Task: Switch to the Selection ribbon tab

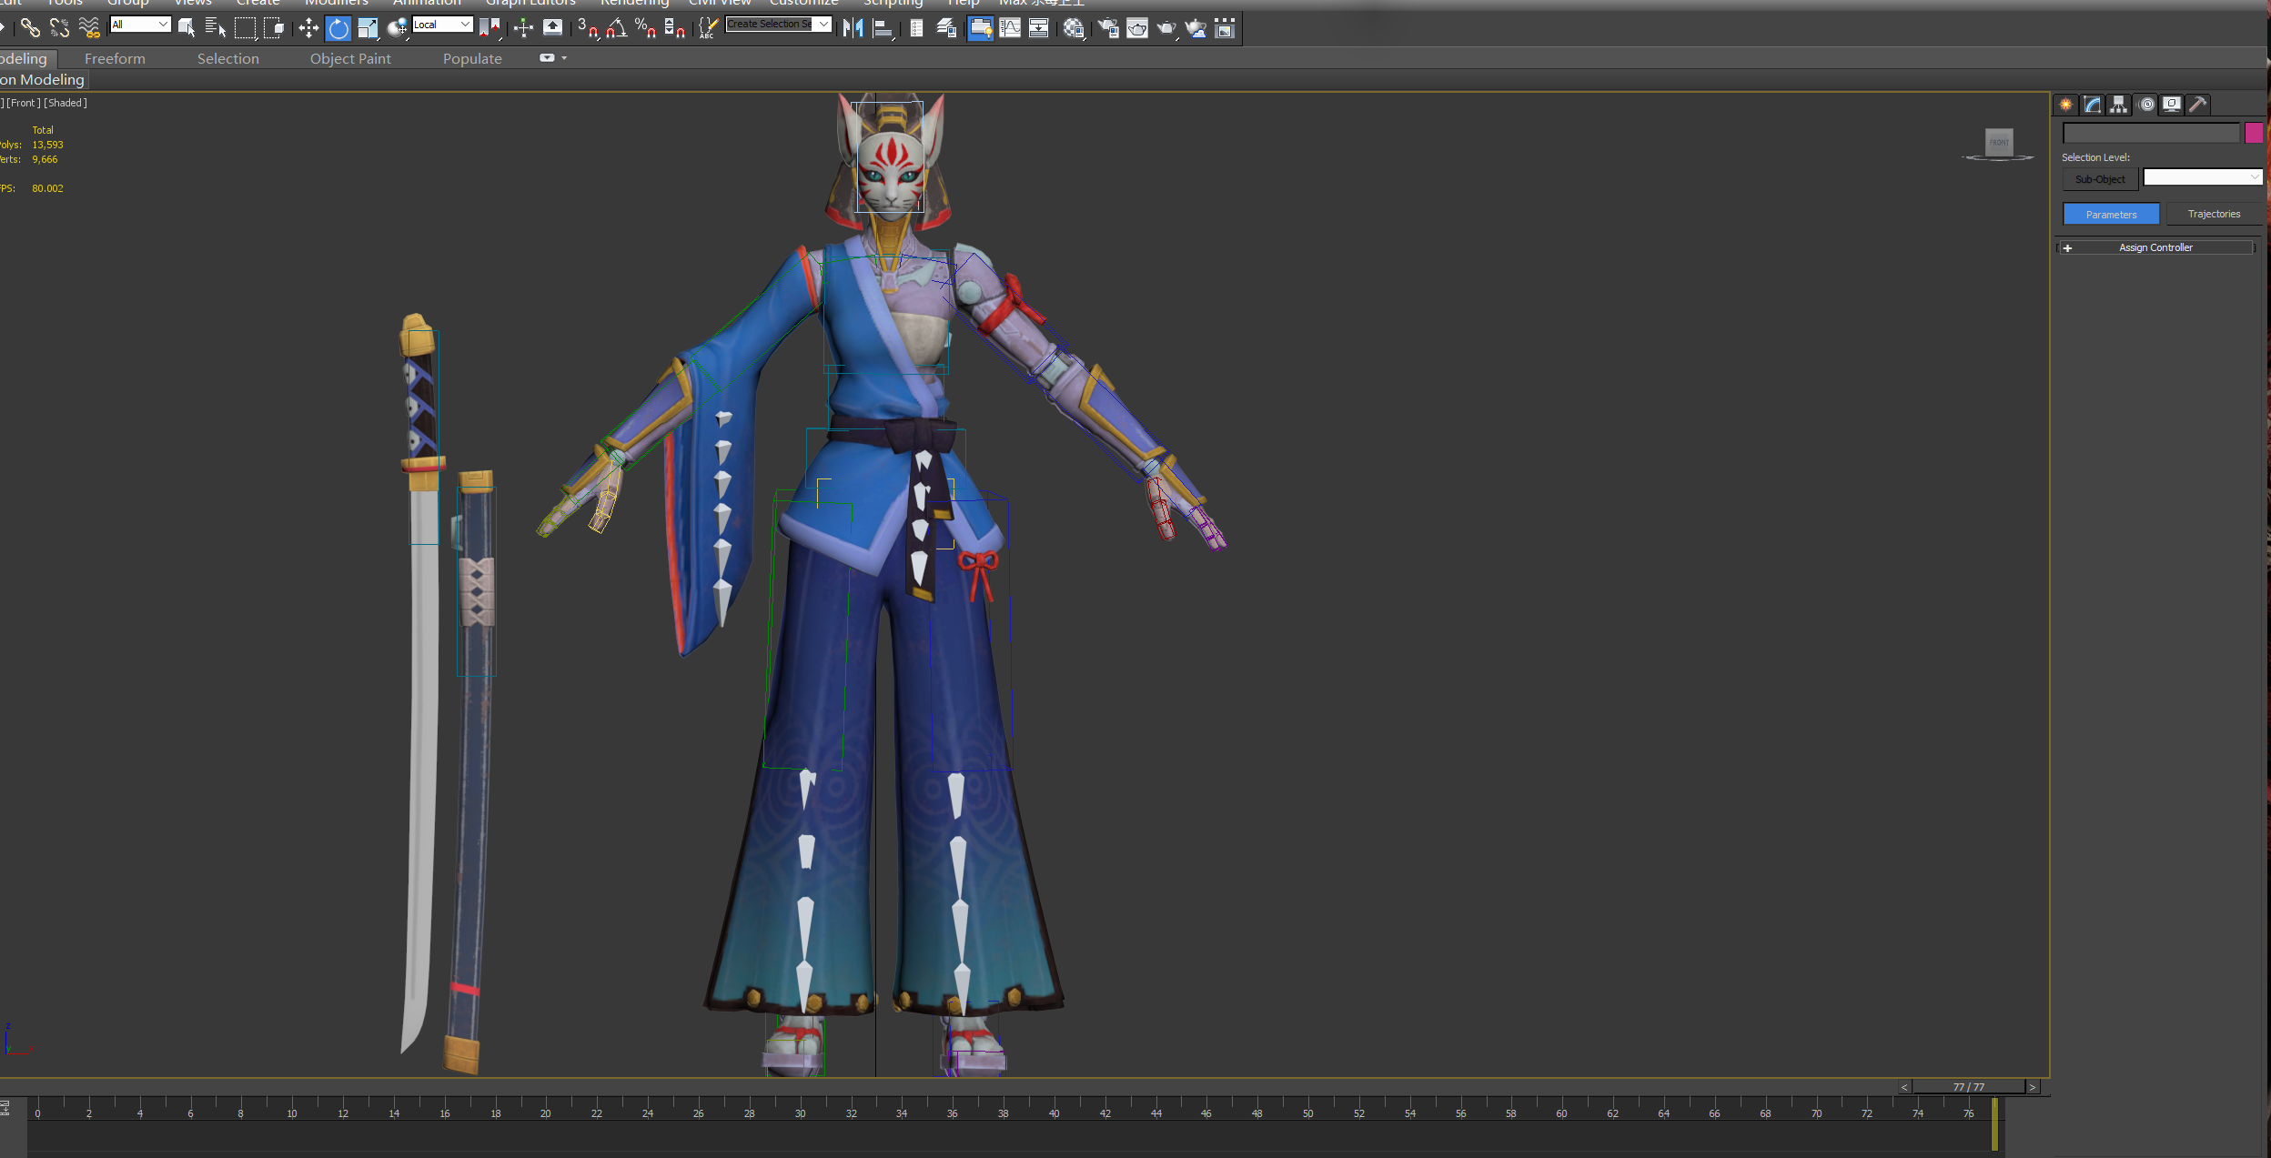Action: pyautogui.click(x=228, y=59)
